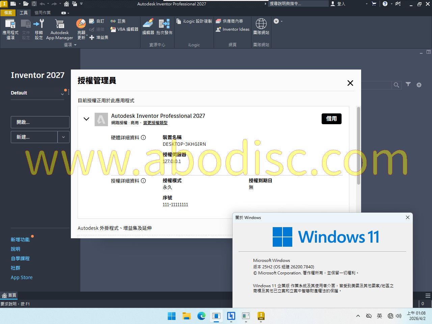The height and width of the screenshot is (324, 432).
Task: Open Inventor Ideas web page
Action: [x=233, y=29]
